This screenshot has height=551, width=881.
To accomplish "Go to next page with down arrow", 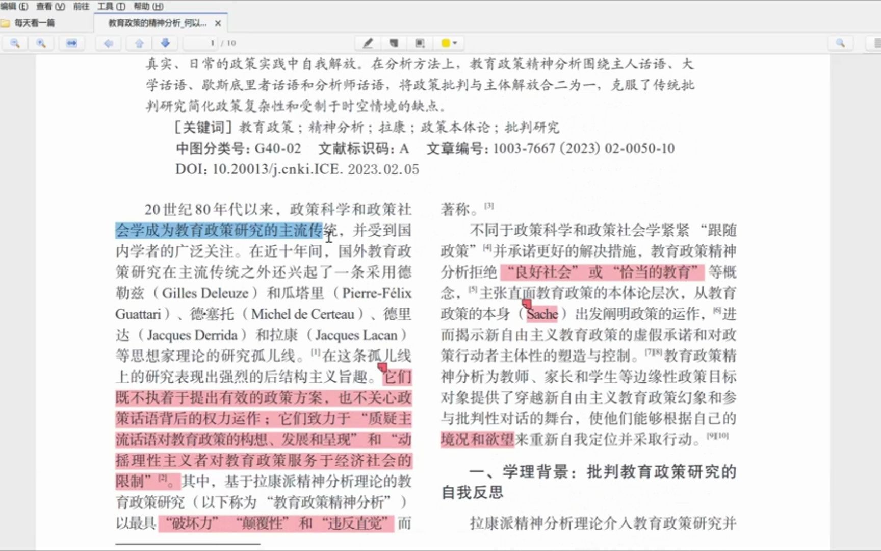I will (x=165, y=43).
